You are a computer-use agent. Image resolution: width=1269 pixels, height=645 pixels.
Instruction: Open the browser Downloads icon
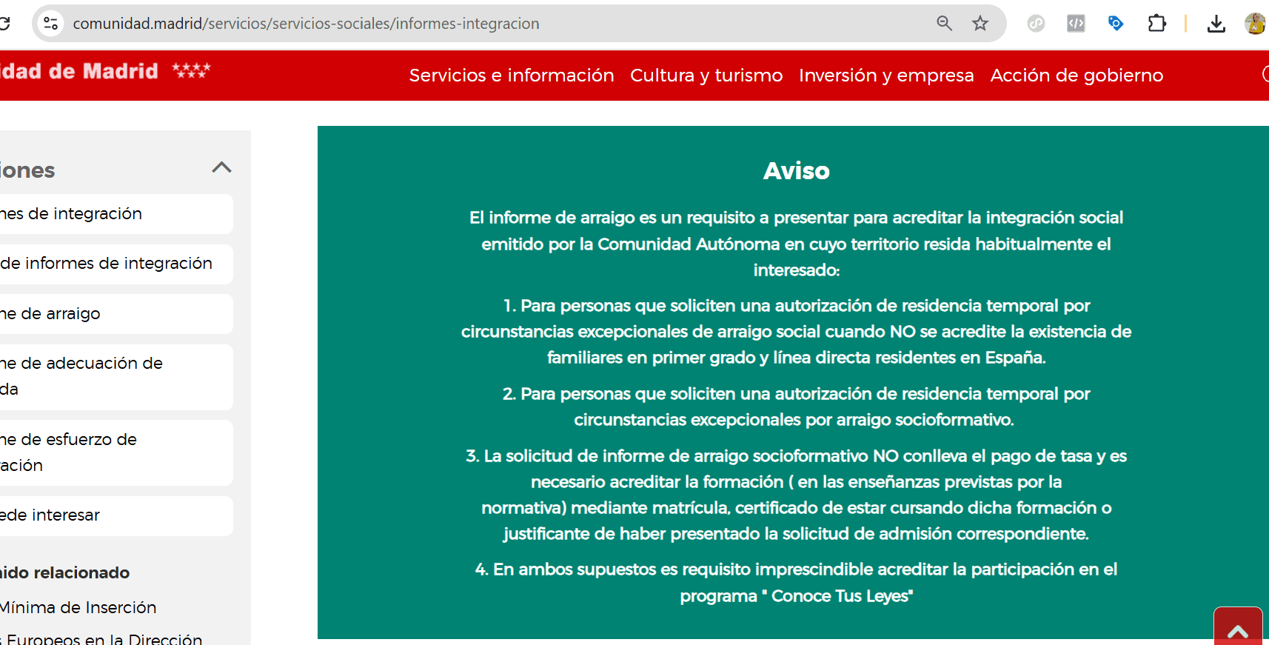(x=1216, y=24)
